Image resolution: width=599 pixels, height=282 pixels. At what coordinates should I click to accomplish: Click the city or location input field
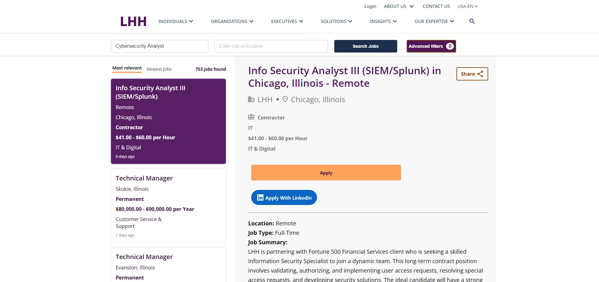tap(271, 46)
